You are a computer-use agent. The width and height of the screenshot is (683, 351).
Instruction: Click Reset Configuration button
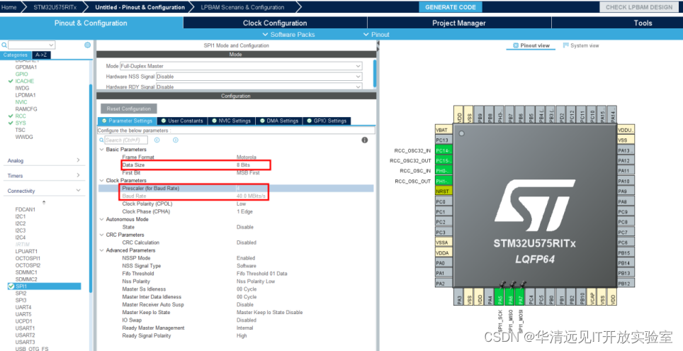click(129, 108)
